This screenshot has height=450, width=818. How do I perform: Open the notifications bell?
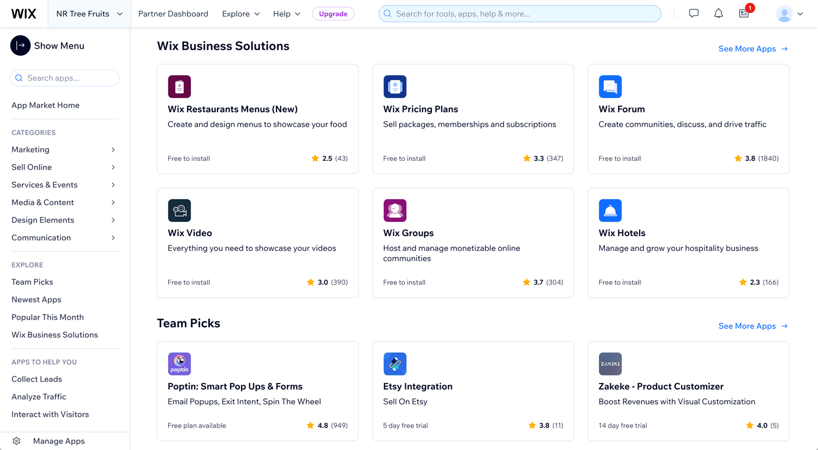719,14
